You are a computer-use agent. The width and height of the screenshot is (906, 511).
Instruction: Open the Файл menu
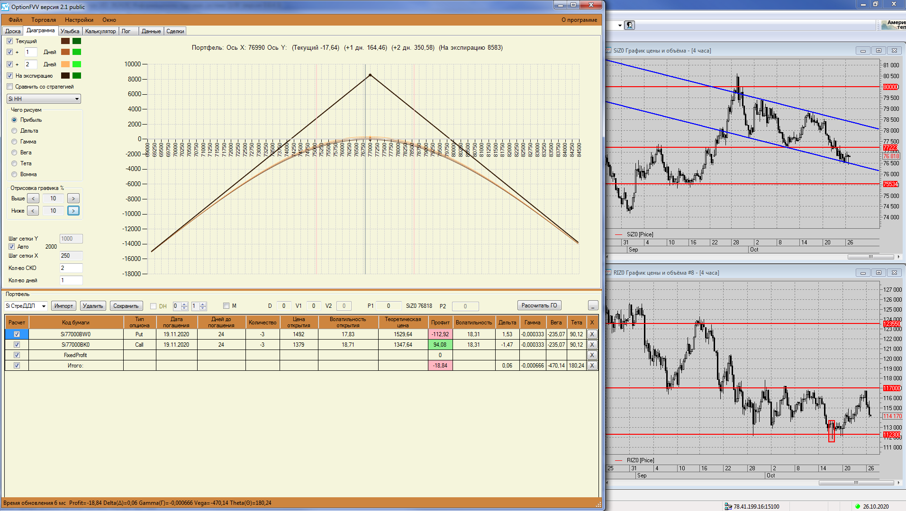pos(15,20)
